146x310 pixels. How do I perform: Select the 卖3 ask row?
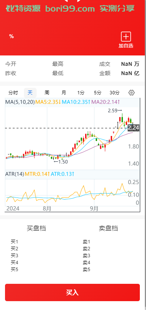click(86, 255)
